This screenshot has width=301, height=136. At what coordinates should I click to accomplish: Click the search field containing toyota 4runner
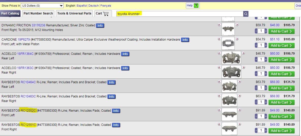(180, 14)
